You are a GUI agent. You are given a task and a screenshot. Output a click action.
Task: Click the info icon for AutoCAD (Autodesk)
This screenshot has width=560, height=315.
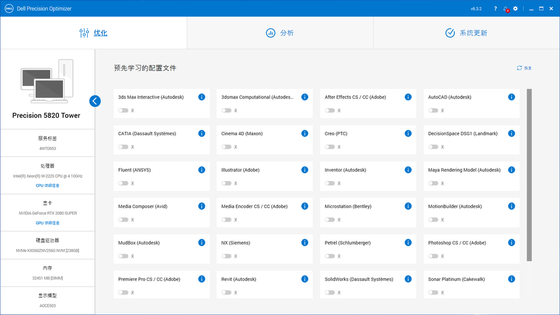click(x=511, y=97)
